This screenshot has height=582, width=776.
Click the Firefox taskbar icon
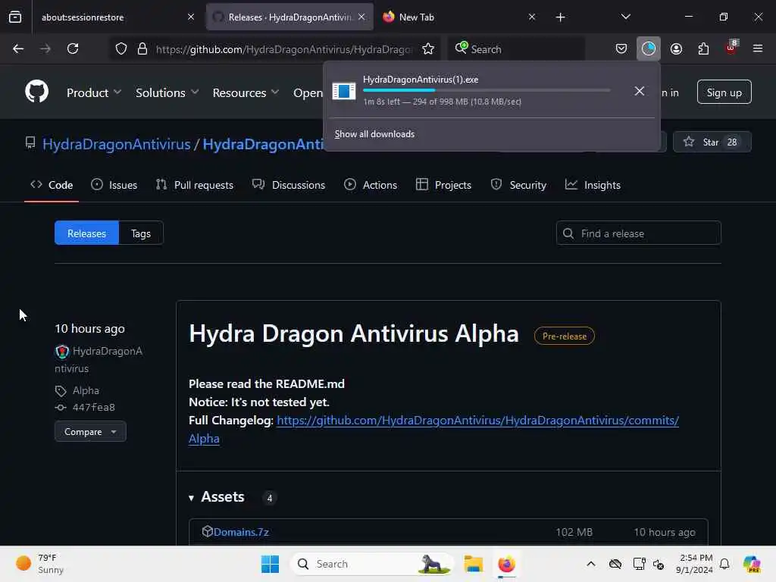507,564
